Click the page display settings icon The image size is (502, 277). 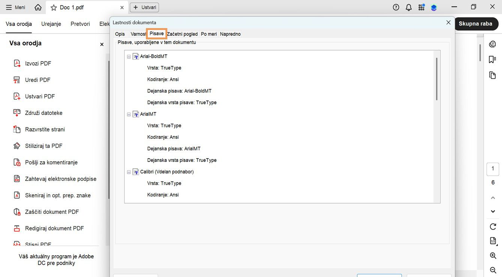tap(493, 241)
